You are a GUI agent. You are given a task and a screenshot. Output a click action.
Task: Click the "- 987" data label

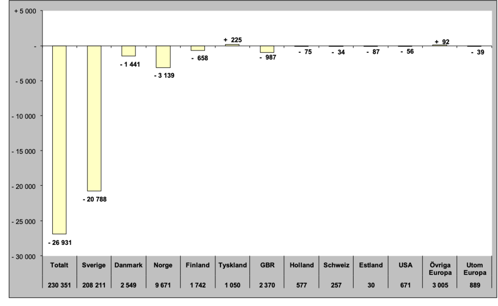(x=268, y=58)
